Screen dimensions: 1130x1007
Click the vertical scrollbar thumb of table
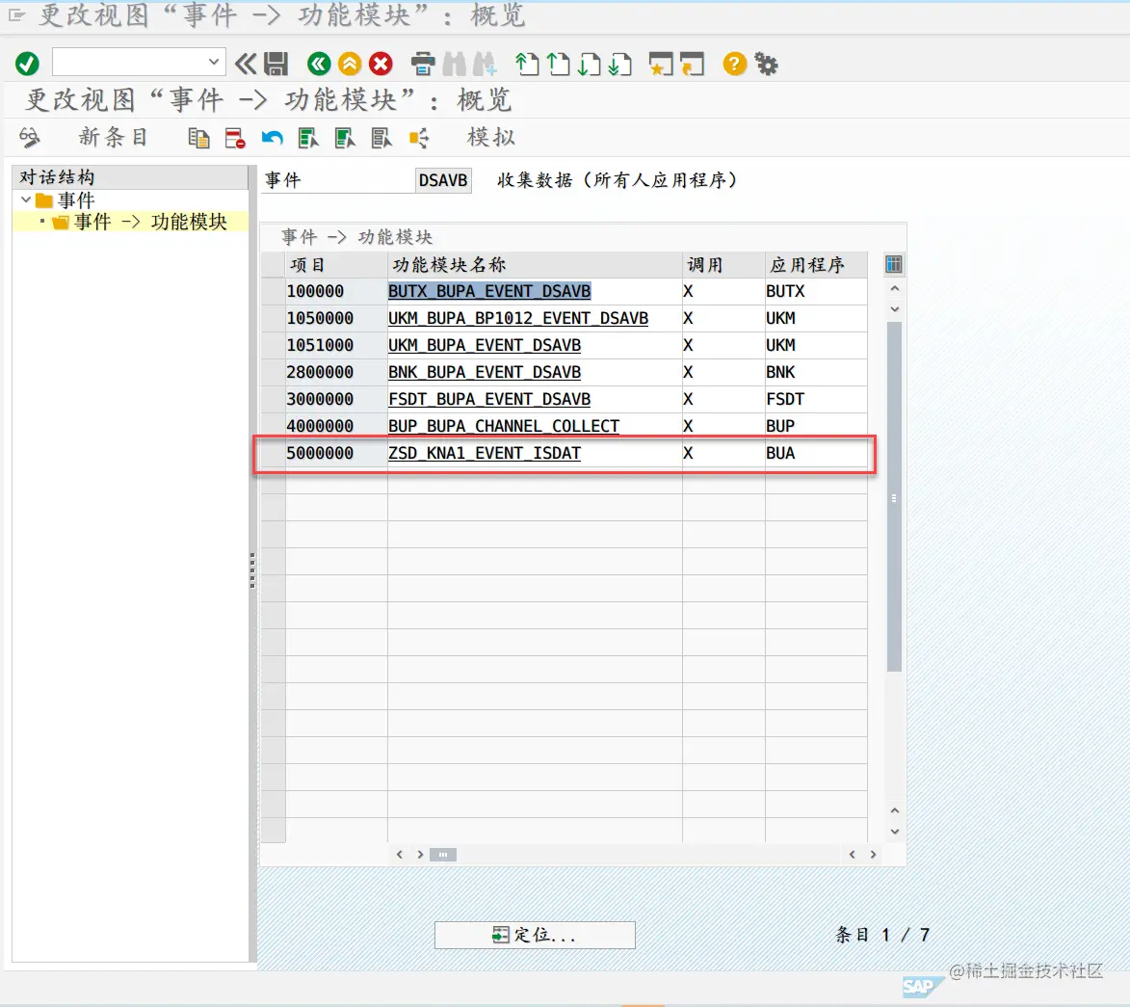[x=894, y=497]
